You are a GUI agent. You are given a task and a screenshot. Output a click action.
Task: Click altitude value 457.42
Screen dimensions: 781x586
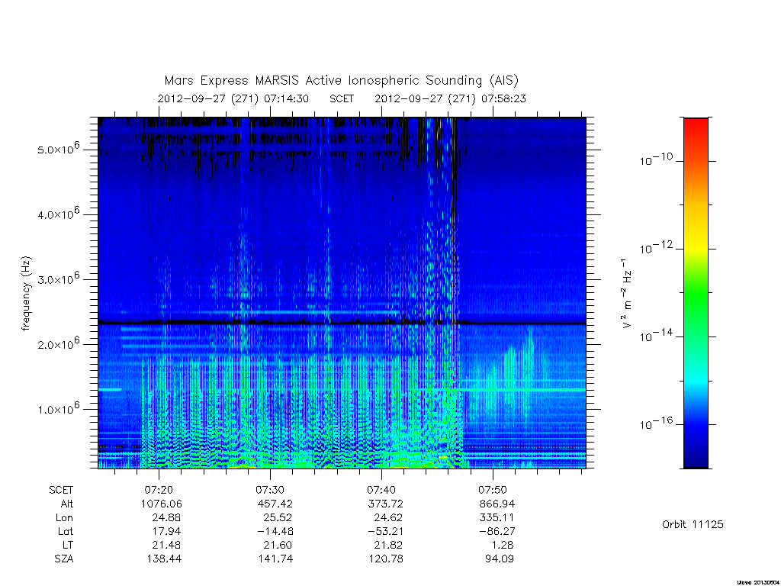point(275,504)
